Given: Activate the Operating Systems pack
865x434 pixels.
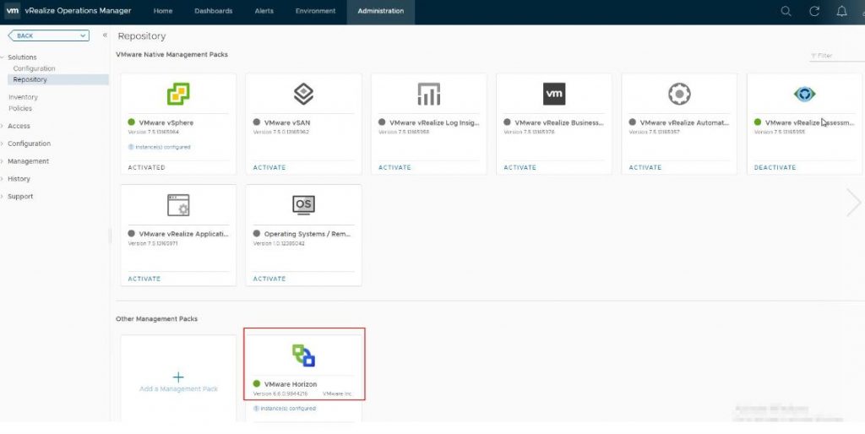Looking at the screenshot, I should (269, 279).
